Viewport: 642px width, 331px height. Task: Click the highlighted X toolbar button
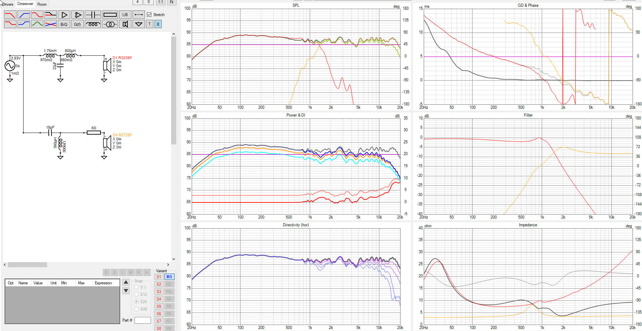coord(158,24)
